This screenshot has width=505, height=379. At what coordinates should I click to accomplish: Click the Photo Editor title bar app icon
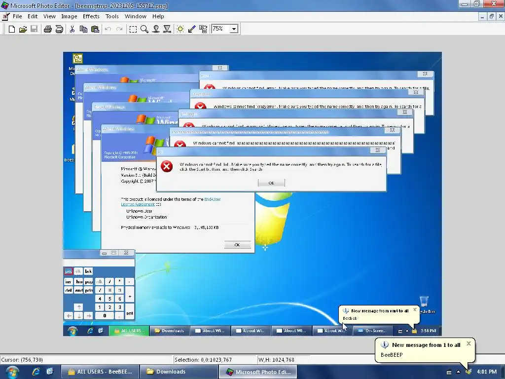pyautogui.click(x=5, y=5)
